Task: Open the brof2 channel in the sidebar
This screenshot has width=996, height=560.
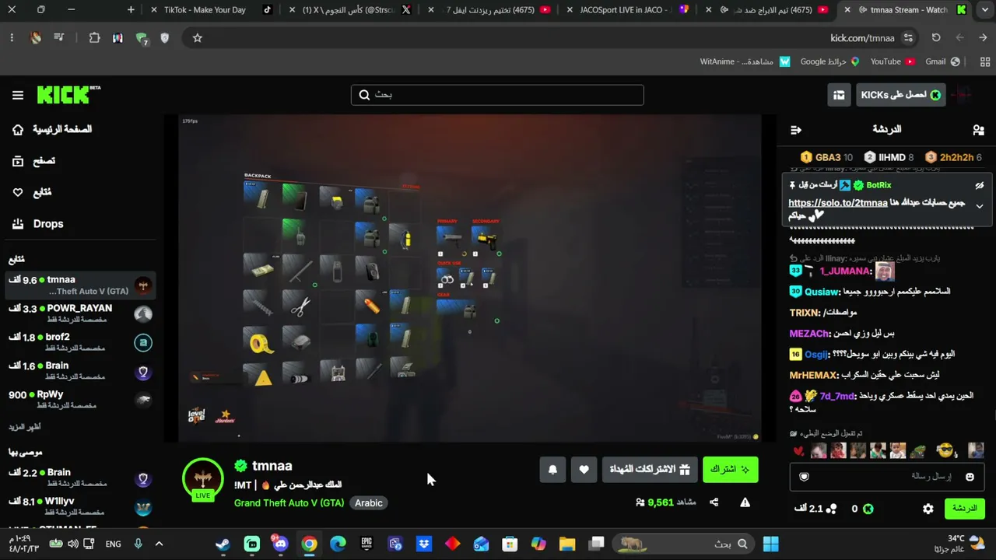Action: point(80,342)
